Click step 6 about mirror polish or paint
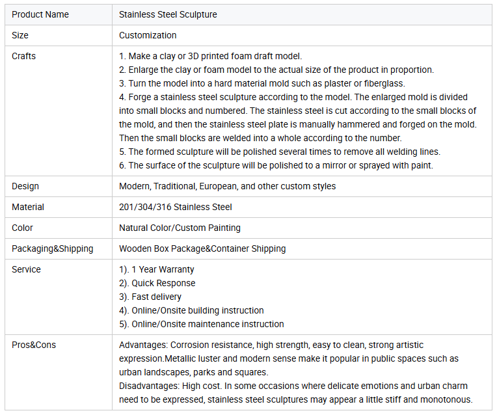The image size is (497, 415). coord(276,165)
